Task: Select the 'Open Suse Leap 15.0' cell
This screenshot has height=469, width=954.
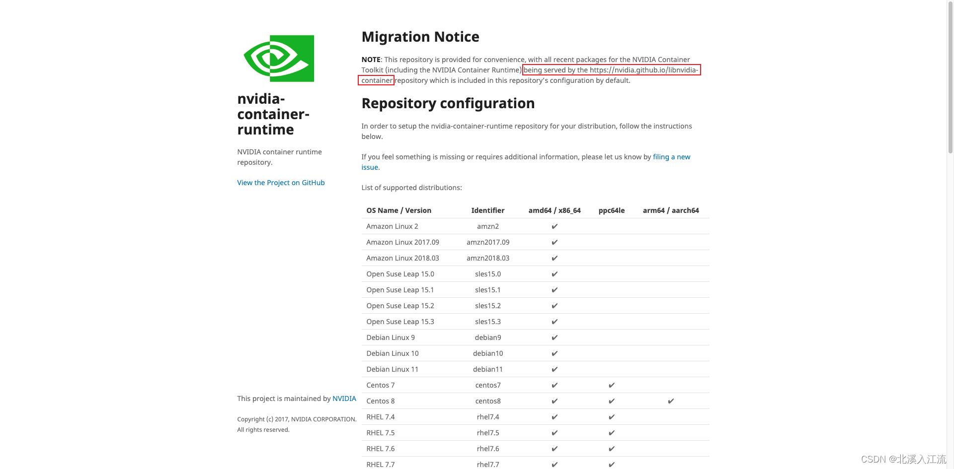Action: pyautogui.click(x=400, y=274)
